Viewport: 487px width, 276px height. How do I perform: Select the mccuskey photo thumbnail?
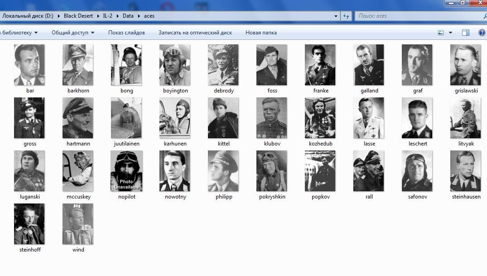tap(78, 171)
